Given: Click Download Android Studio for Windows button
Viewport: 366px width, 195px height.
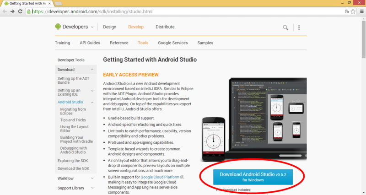Looking at the screenshot, I should click(x=253, y=177).
